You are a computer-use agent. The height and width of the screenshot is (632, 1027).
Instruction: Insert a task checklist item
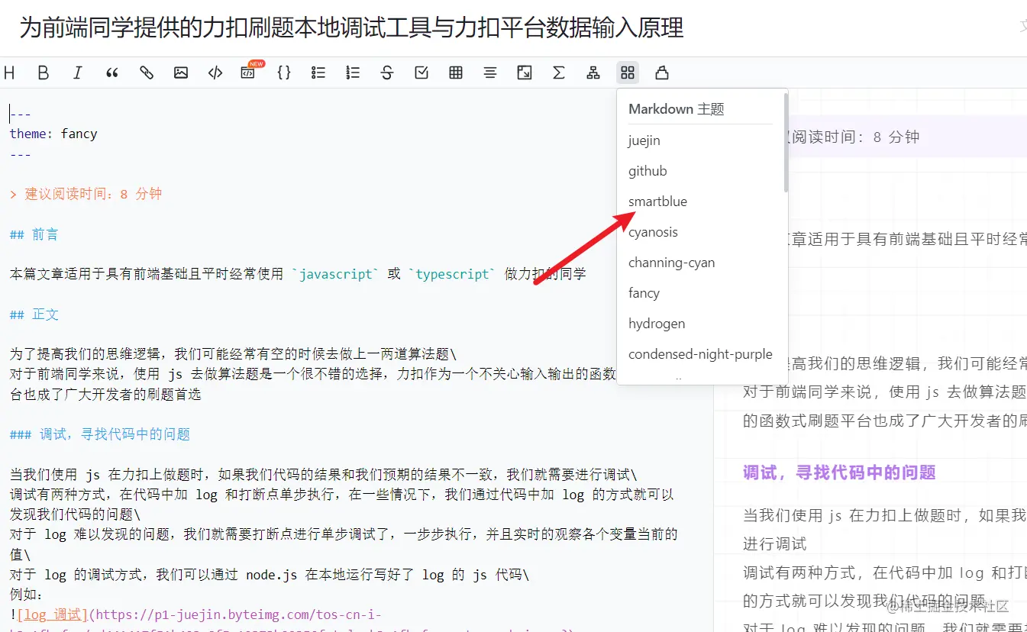pyautogui.click(x=421, y=73)
